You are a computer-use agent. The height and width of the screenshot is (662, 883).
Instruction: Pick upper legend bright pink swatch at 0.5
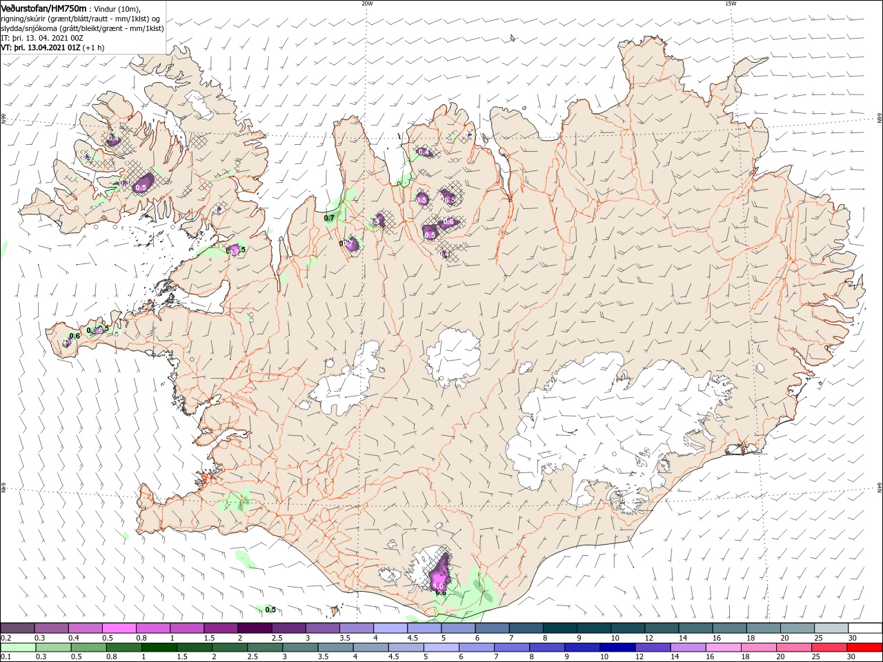tap(119, 628)
